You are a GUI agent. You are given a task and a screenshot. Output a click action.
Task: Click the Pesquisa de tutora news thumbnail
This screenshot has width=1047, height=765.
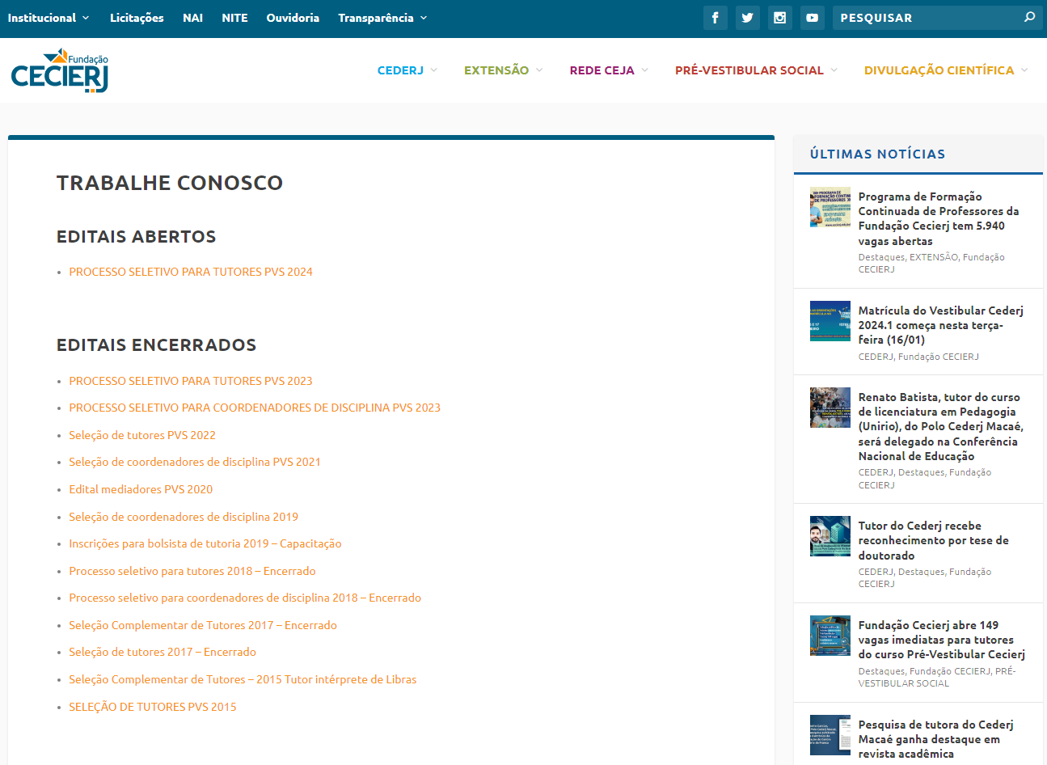pos(830,736)
